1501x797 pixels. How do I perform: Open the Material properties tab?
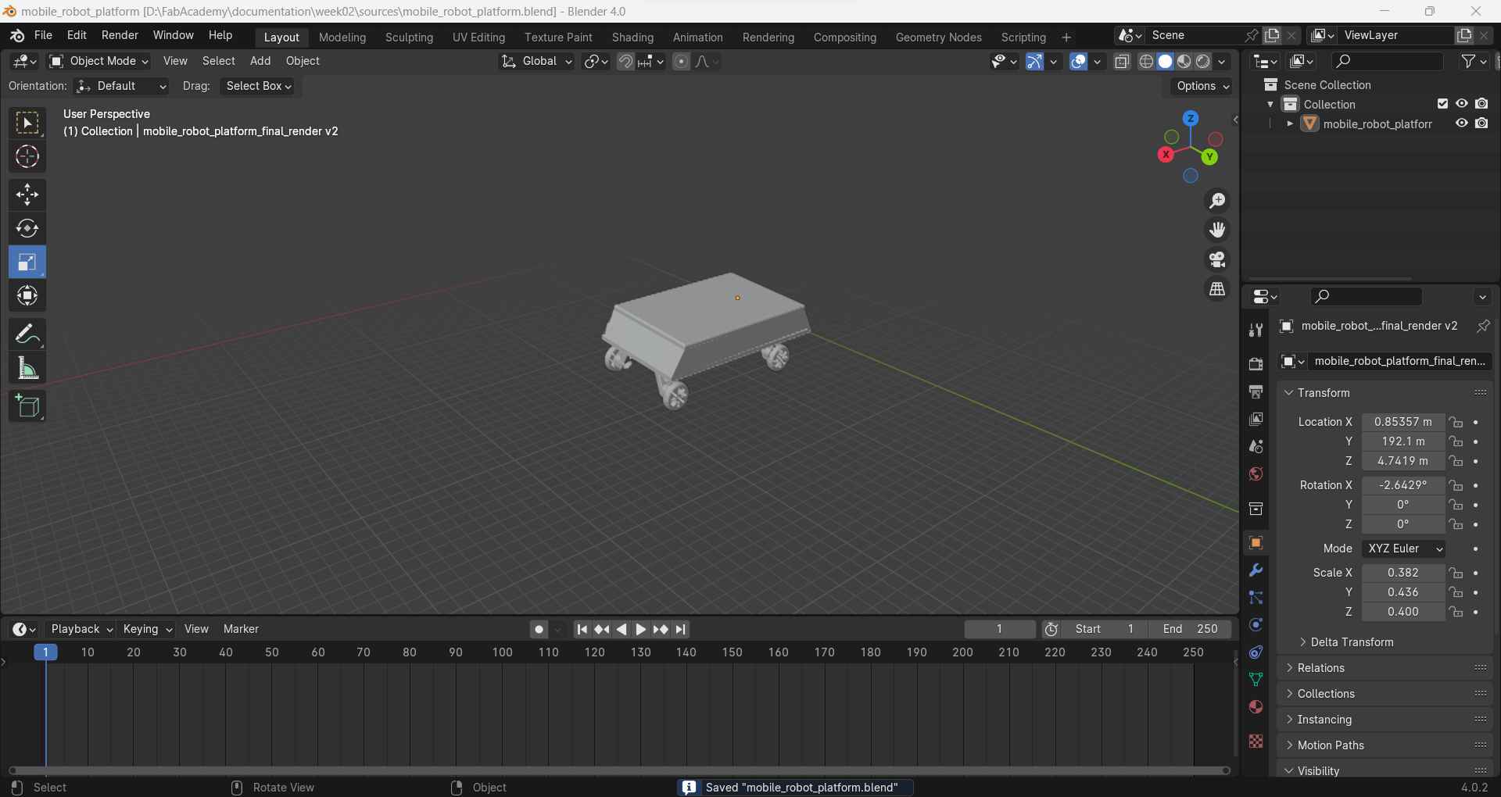point(1256,707)
